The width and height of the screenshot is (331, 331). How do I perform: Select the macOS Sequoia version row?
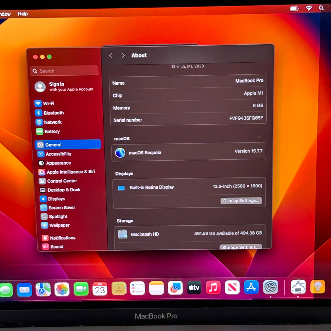pos(189,152)
